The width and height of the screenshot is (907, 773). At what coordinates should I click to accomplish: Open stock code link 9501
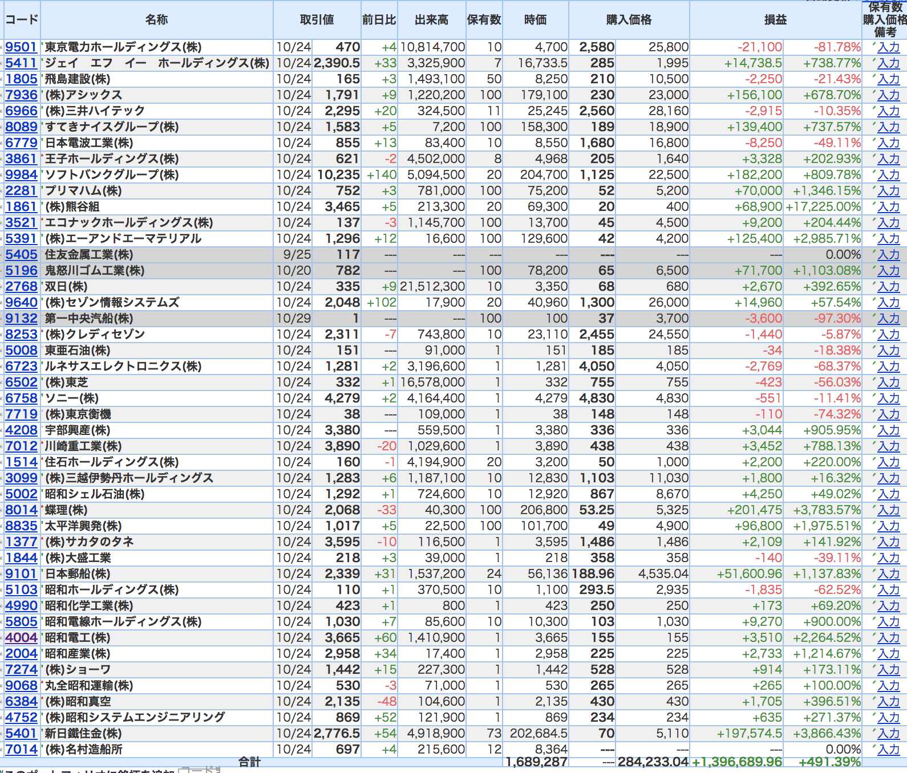(21, 47)
